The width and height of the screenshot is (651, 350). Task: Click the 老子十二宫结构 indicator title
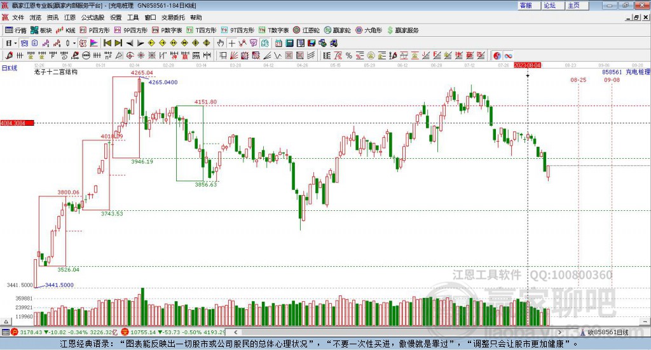point(56,72)
